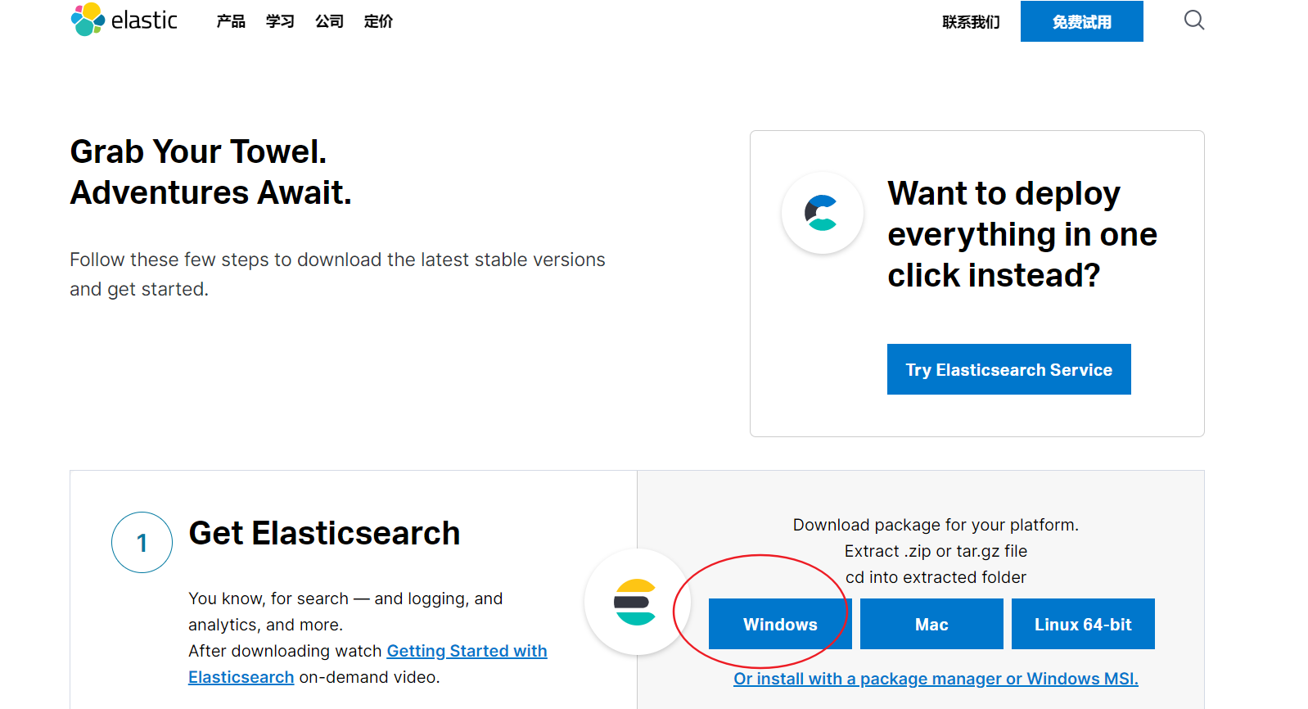Open the package manager or Windows MSI link
Image resolution: width=1308 pixels, height=709 pixels.
936,679
